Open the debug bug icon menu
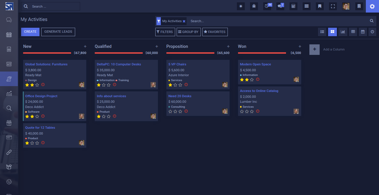Viewport: 379px width, 195px height. pyautogui.click(x=254, y=6)
